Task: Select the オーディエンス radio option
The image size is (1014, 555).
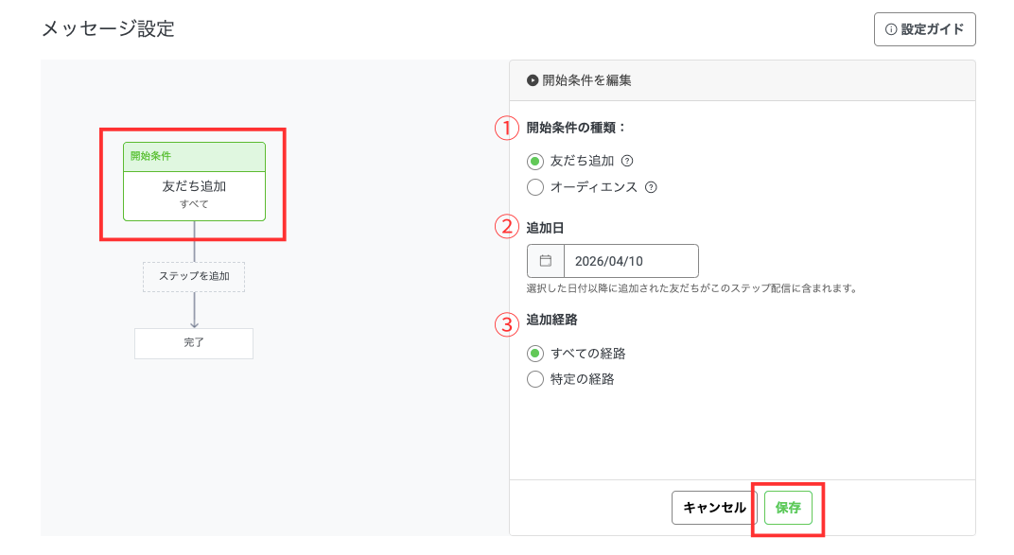Action: [535, 187]
